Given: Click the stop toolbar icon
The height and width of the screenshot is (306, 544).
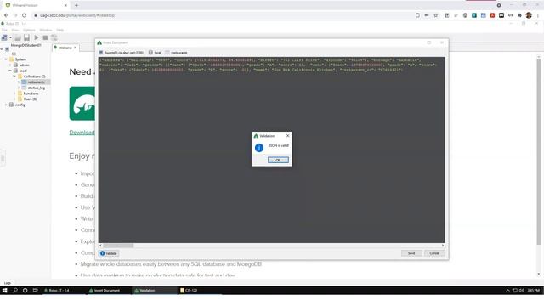Looking at the screenshot, I should (x=45, y=37).
